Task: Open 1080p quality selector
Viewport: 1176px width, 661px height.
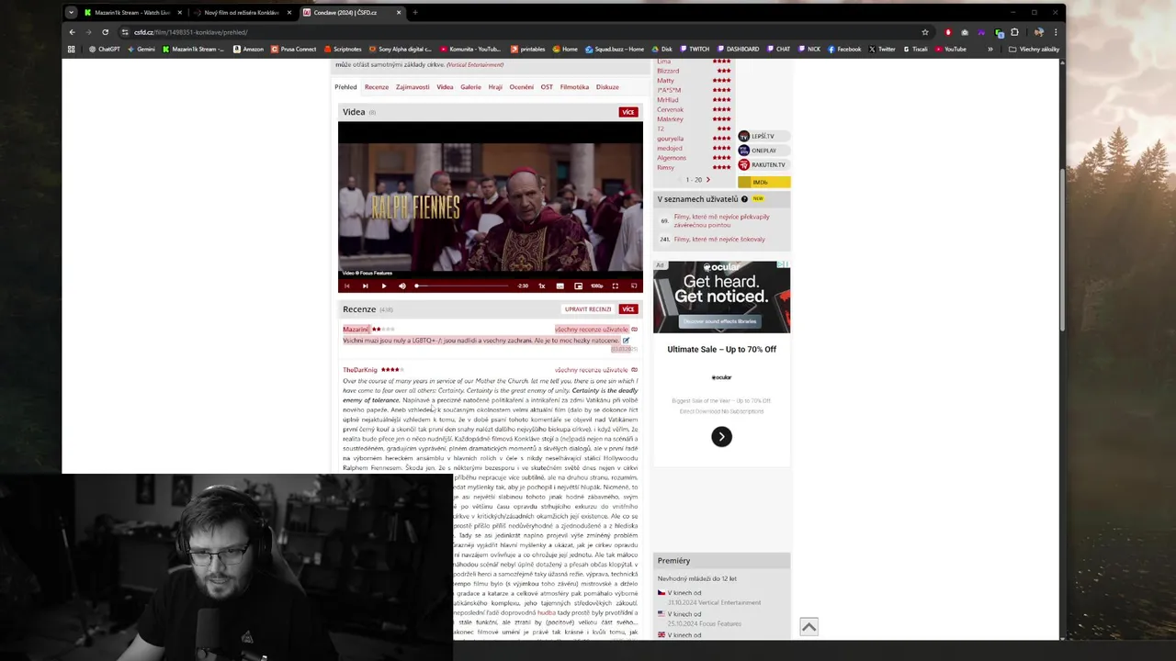Action: [x=596, y=286]
